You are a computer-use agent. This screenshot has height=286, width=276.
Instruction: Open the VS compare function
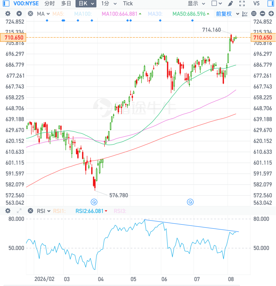coord(256,4)
